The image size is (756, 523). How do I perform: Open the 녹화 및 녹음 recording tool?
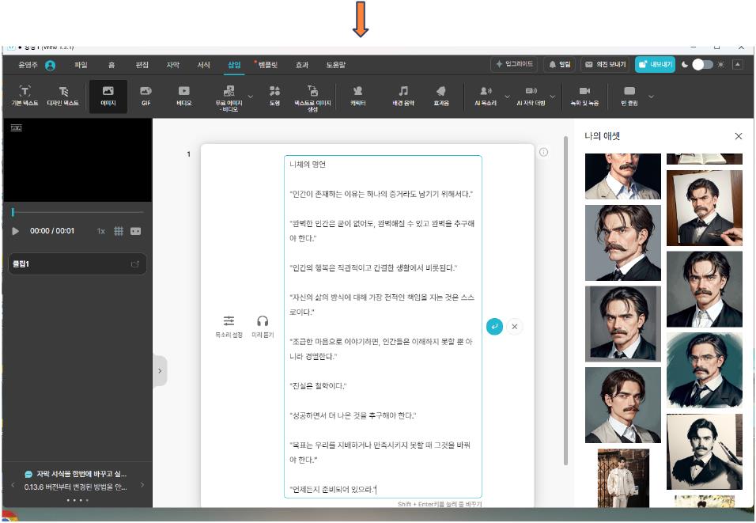[x=584, y=96]
